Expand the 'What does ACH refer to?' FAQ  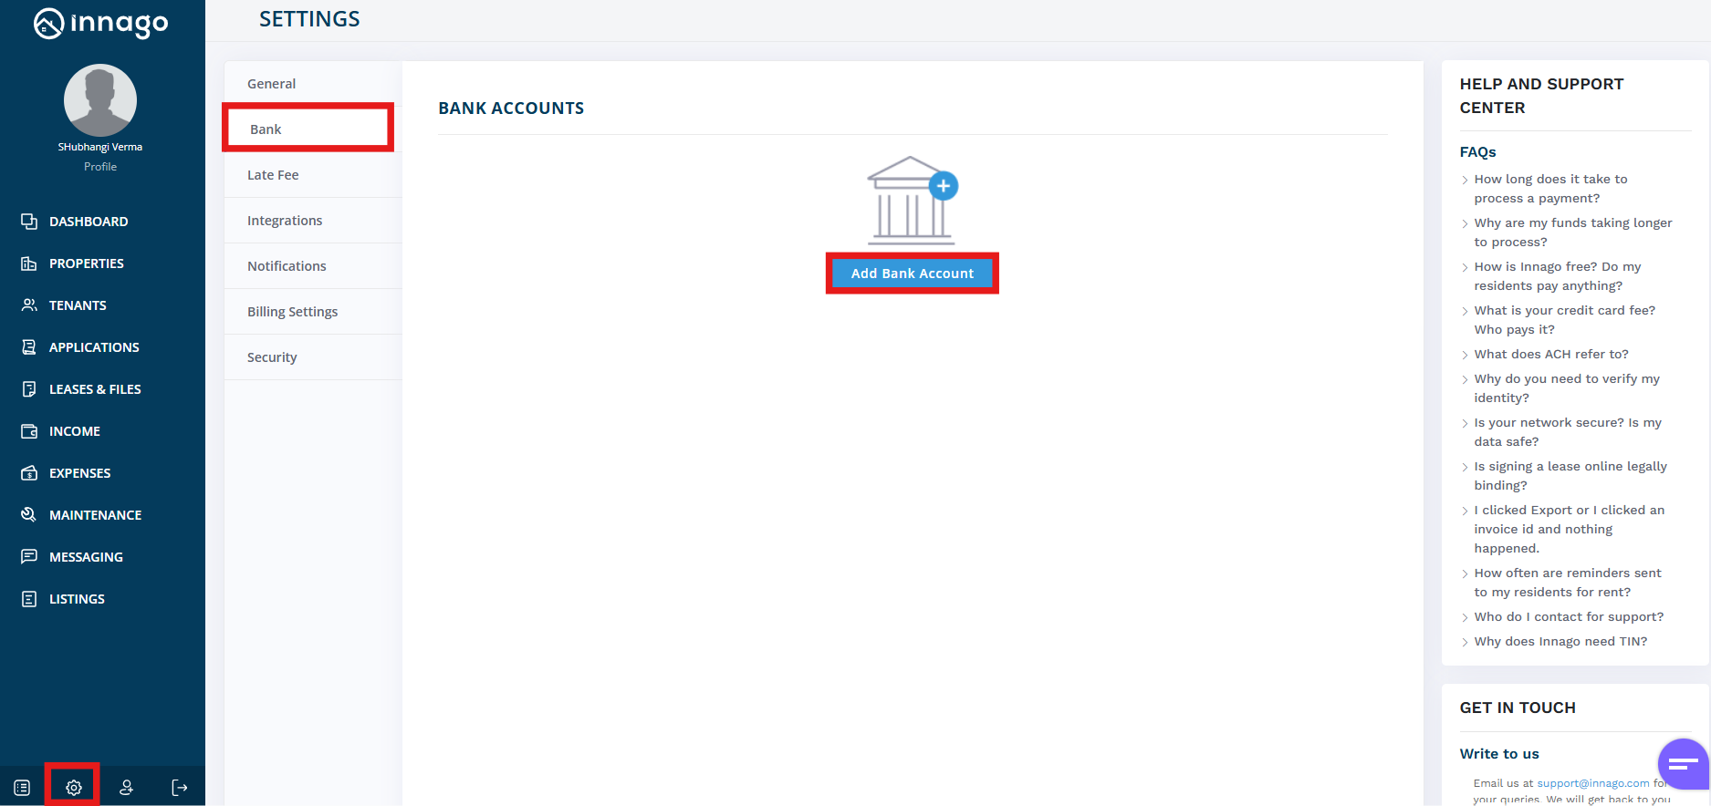[x=1550, y=354]
